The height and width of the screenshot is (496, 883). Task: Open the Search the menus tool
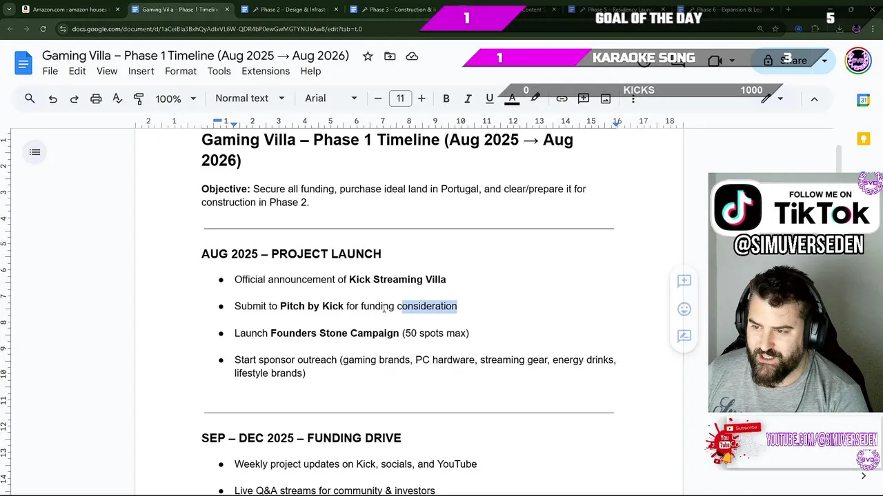[30, 99]
